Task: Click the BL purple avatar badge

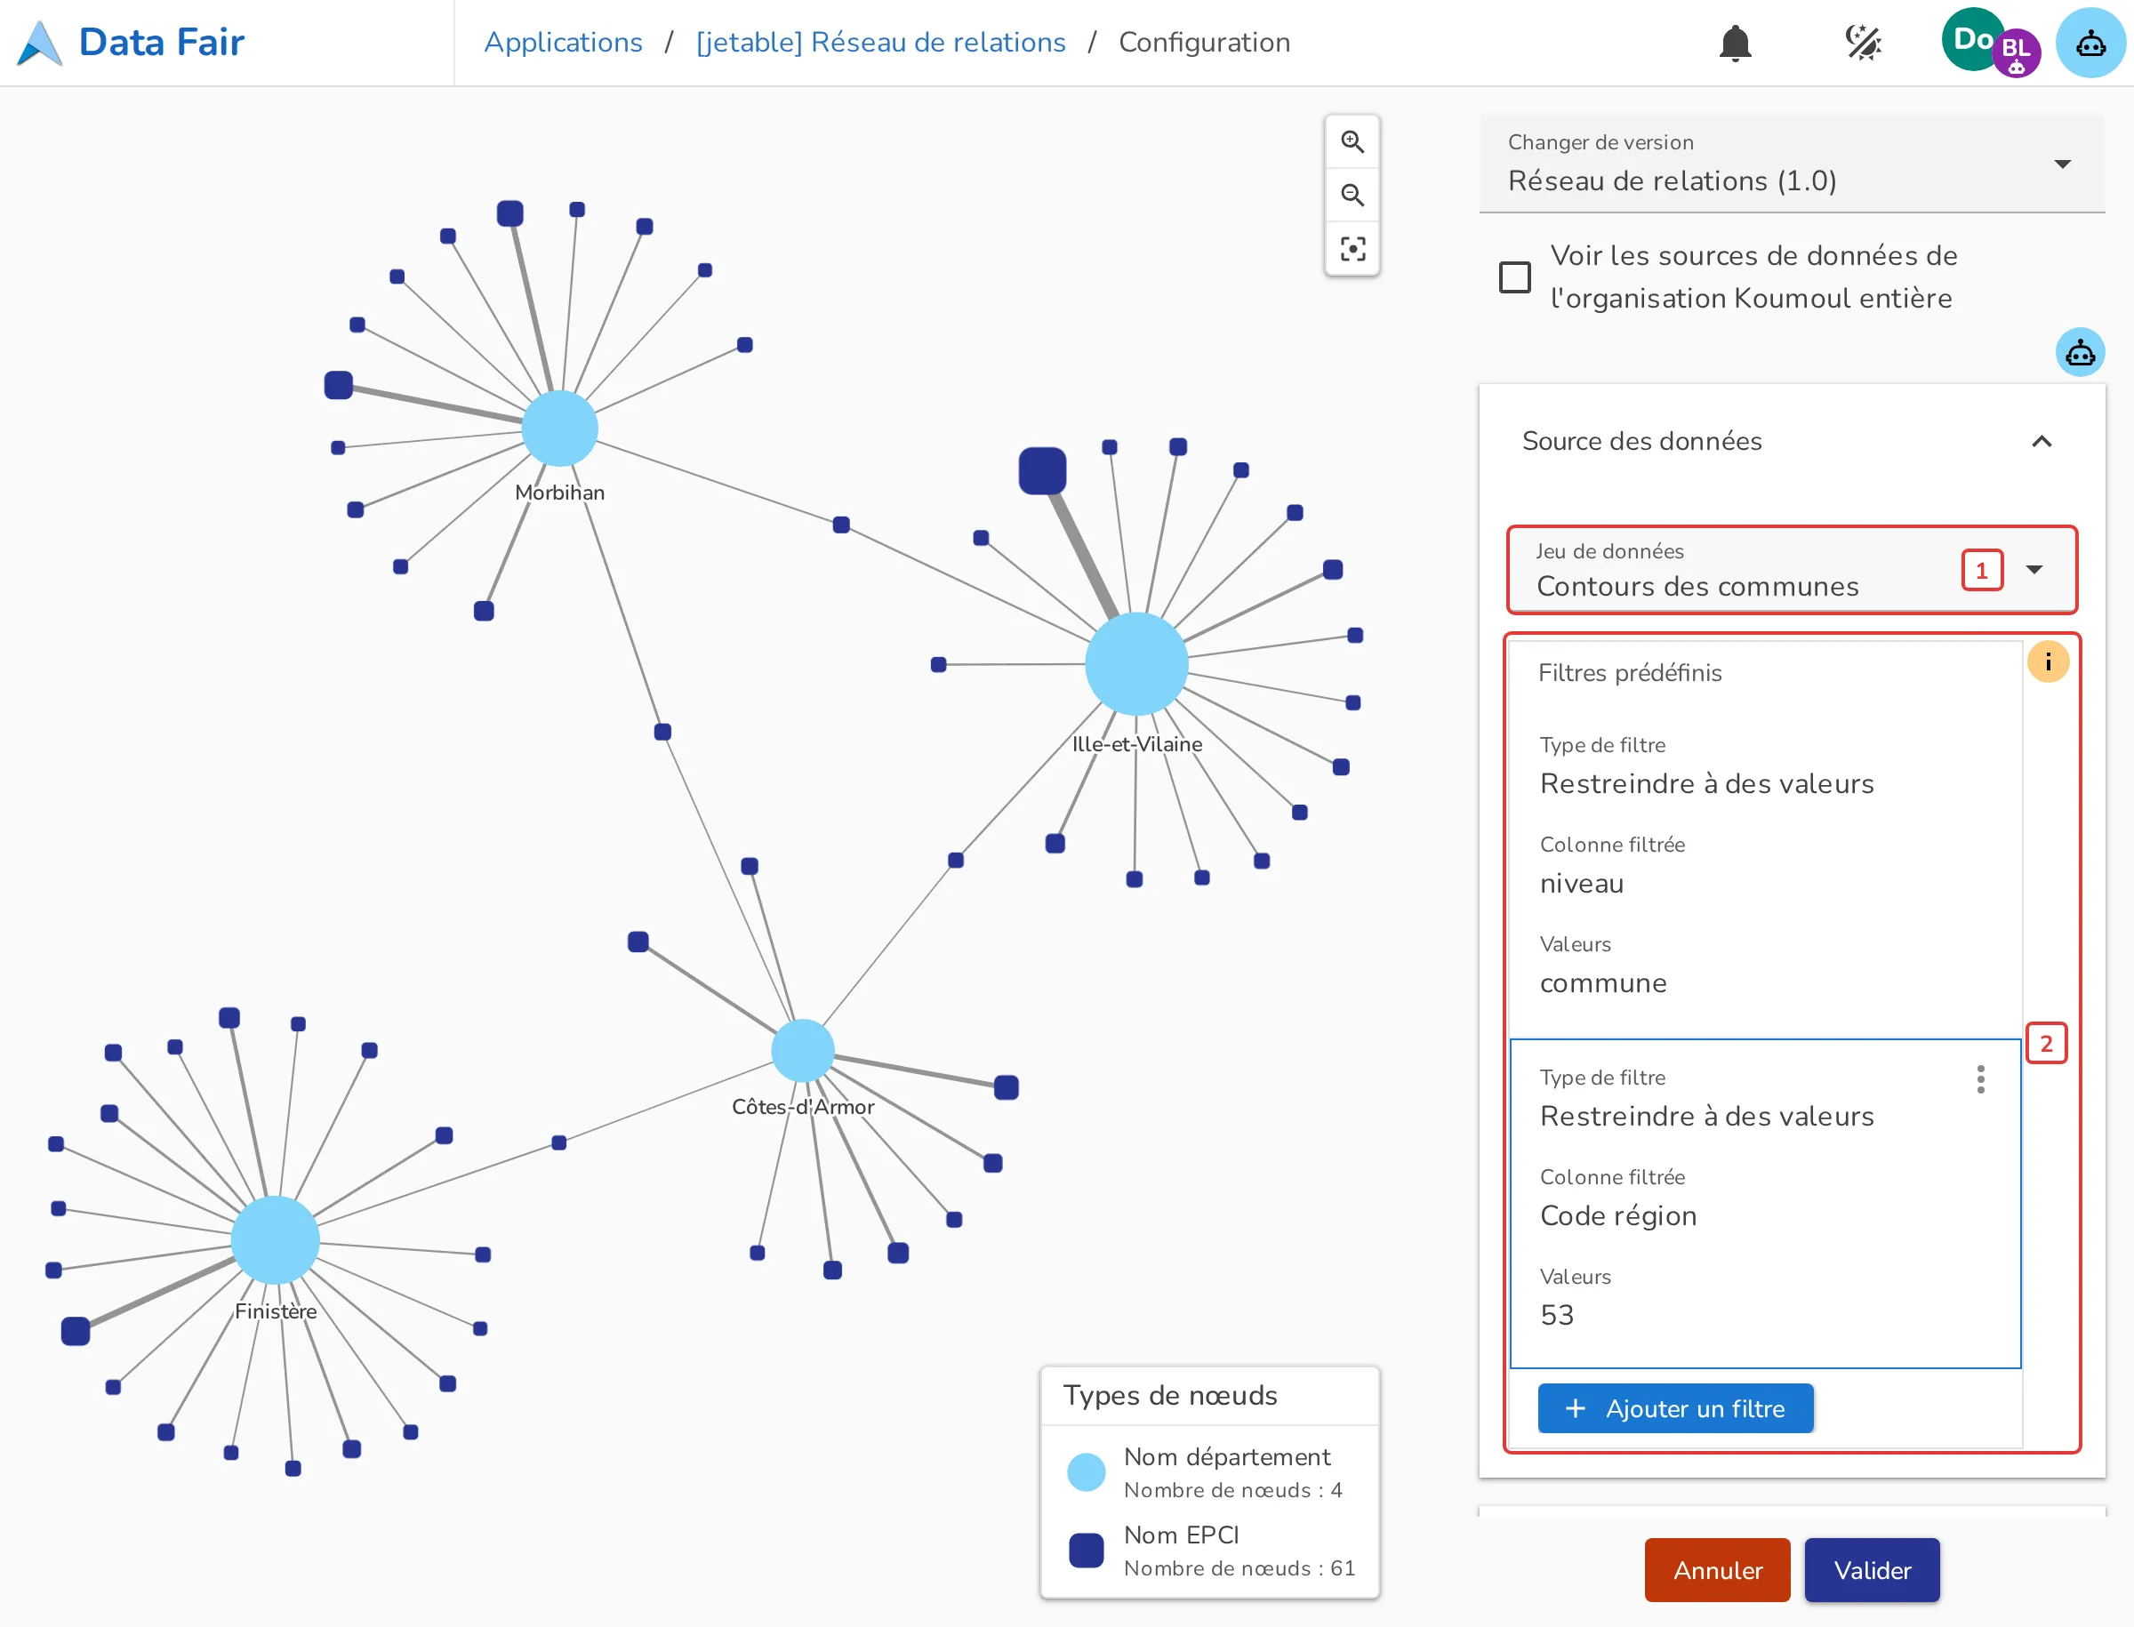Action: [x=2016, y=52]
